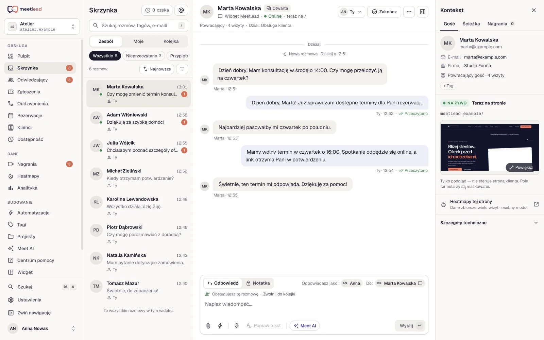Open heatmap in new window icon
This screenshot has width=544, height=340.
(536, 204)
